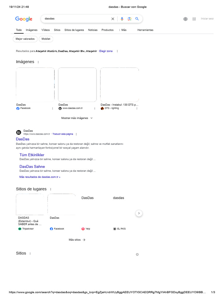Click inside the dasdas search field
This screenshot has width=224, height=299.
pyautogui.click(x=76, y=19)
